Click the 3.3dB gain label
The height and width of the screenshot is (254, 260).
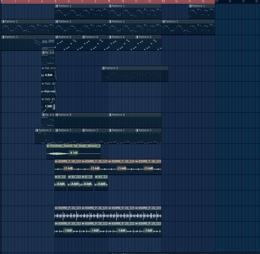(48, 106)
